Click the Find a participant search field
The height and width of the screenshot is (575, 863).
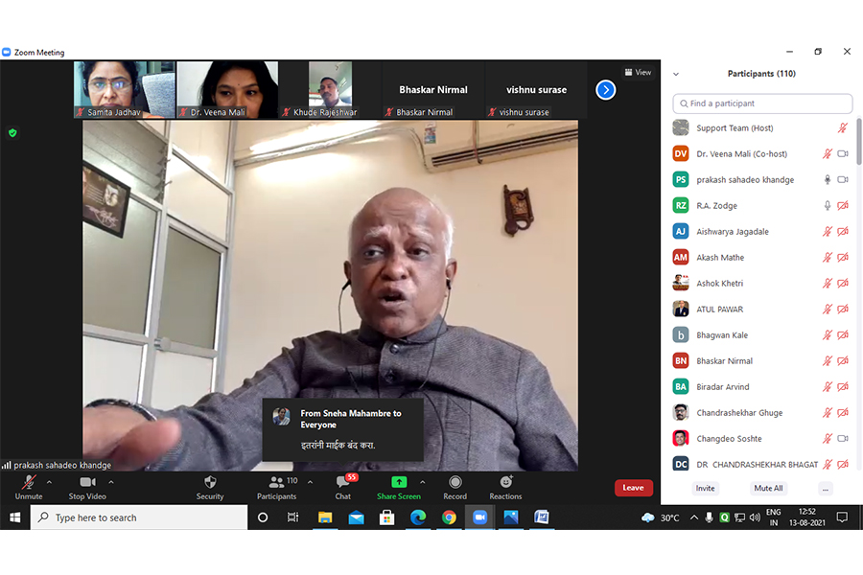(x=762, y=103)
